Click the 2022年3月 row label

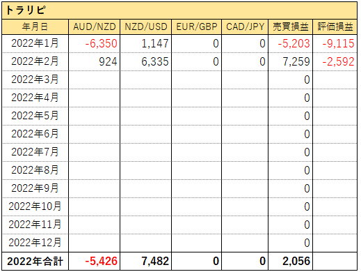coord(35,80)
